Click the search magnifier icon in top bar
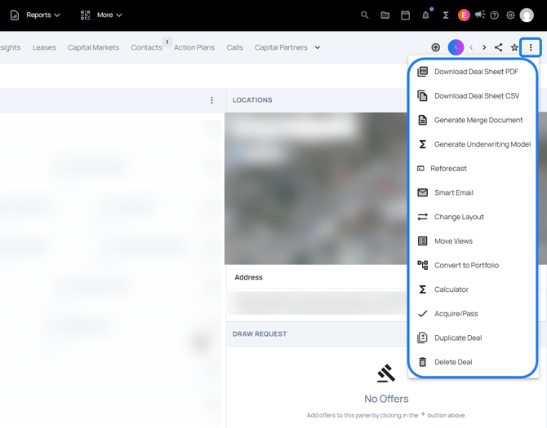 [365, 15]
